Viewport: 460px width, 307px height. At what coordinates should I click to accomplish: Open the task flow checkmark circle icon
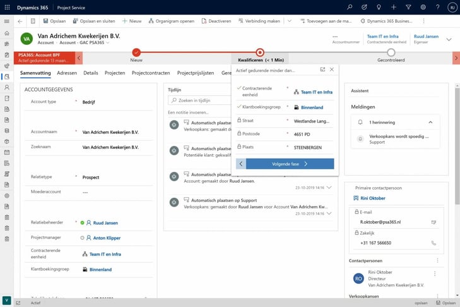point(364,7)
